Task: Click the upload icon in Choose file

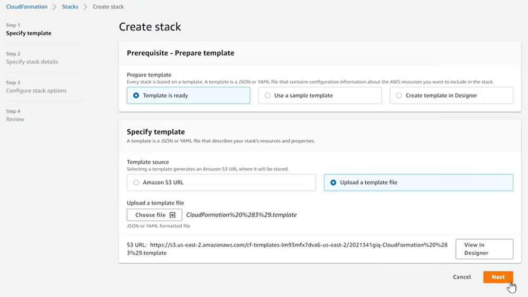Action: [x=172, y=215]
